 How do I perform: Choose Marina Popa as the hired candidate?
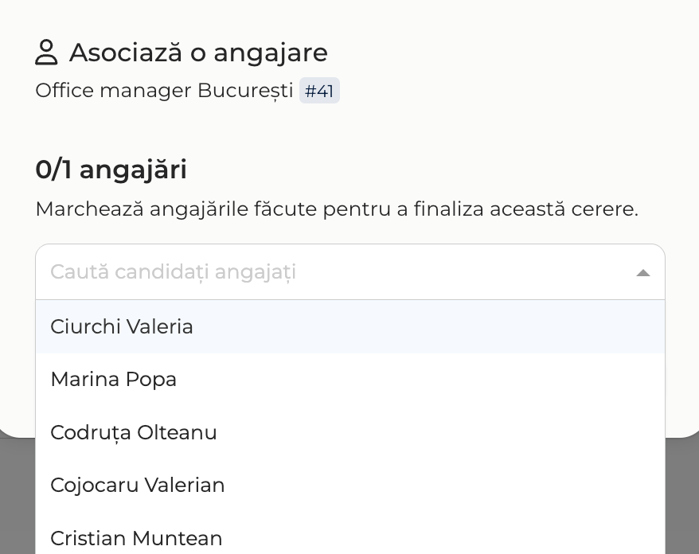click(350, 380)
